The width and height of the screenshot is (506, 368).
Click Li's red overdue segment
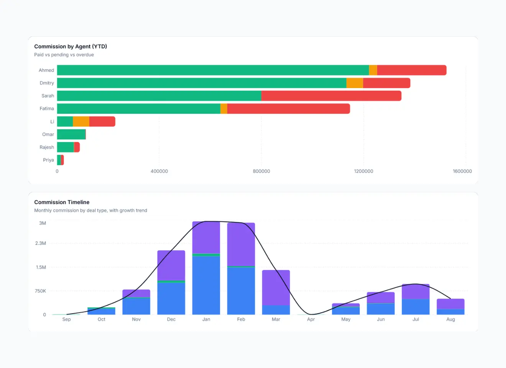point(102,122)
